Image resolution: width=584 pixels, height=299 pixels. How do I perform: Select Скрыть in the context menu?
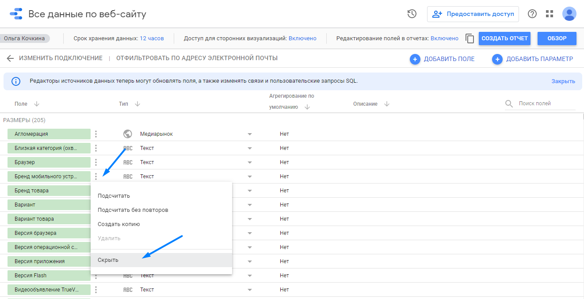108,260
